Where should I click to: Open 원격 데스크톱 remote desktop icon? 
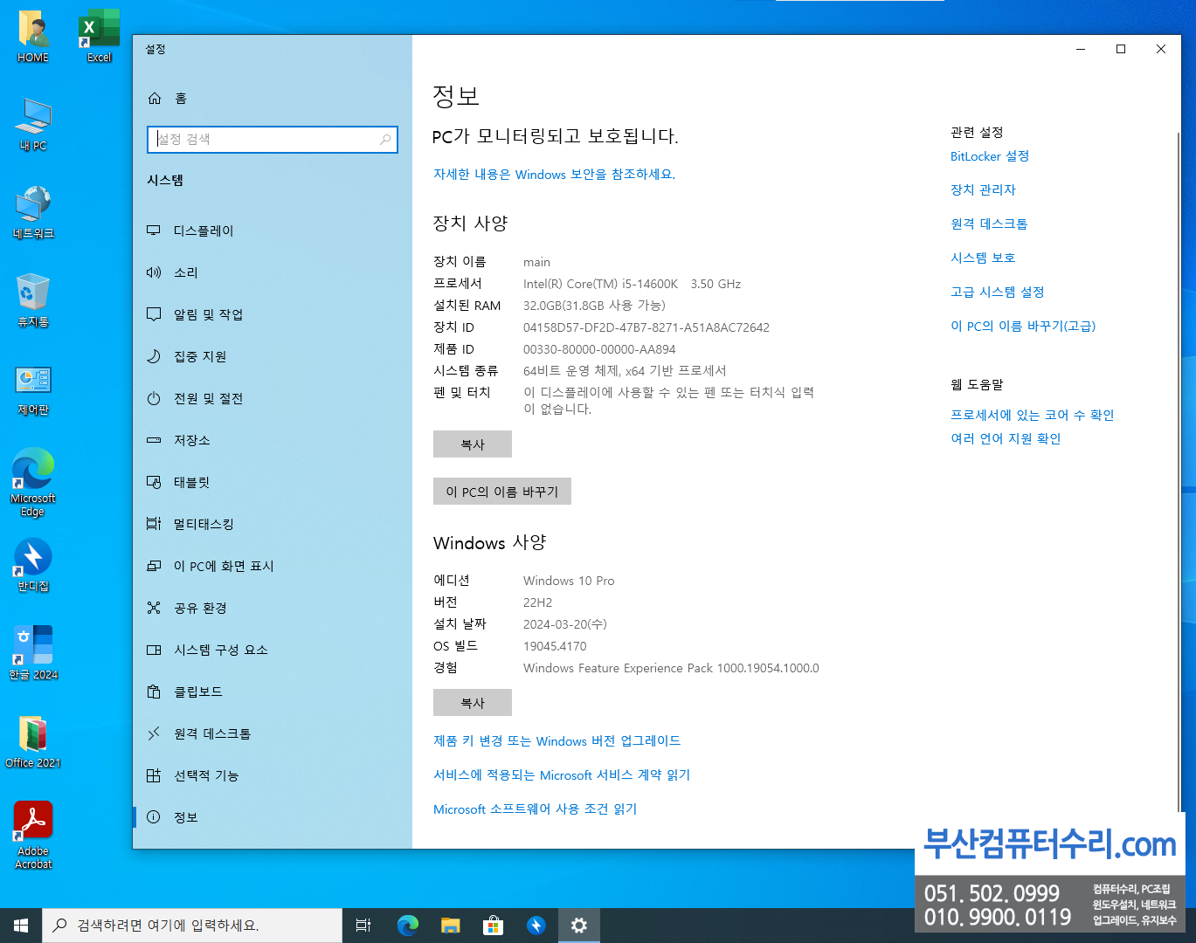pyautogui.click(x=154, y=733)
